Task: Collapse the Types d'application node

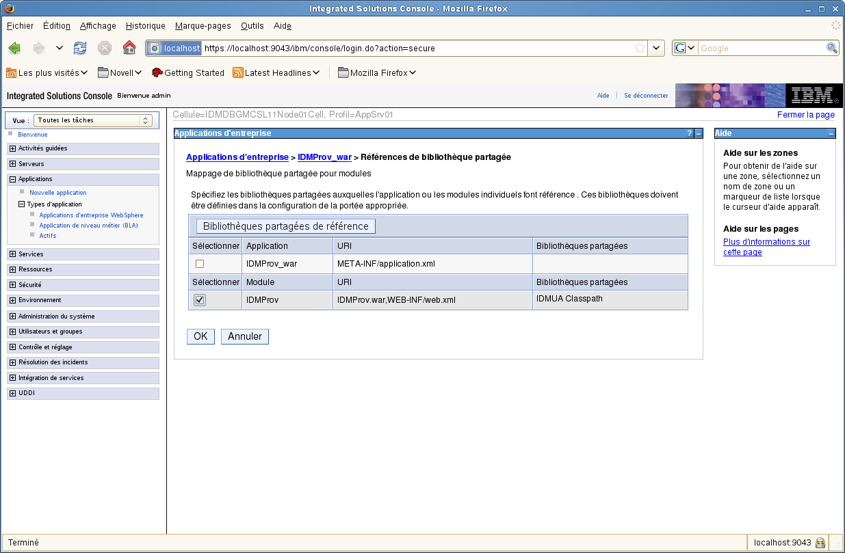Action: click(21, 204)
